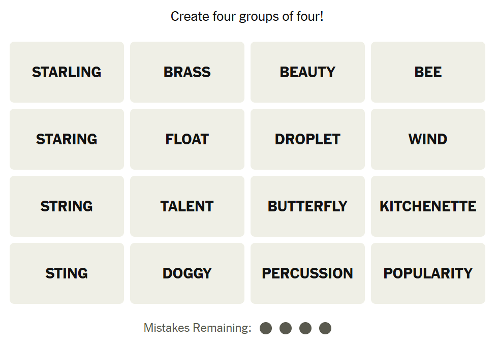Choose the WIND word card

(428, 139)
